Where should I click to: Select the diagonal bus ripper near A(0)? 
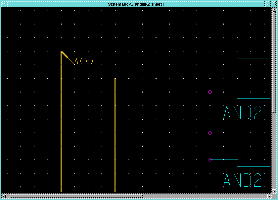click(68, 58)
